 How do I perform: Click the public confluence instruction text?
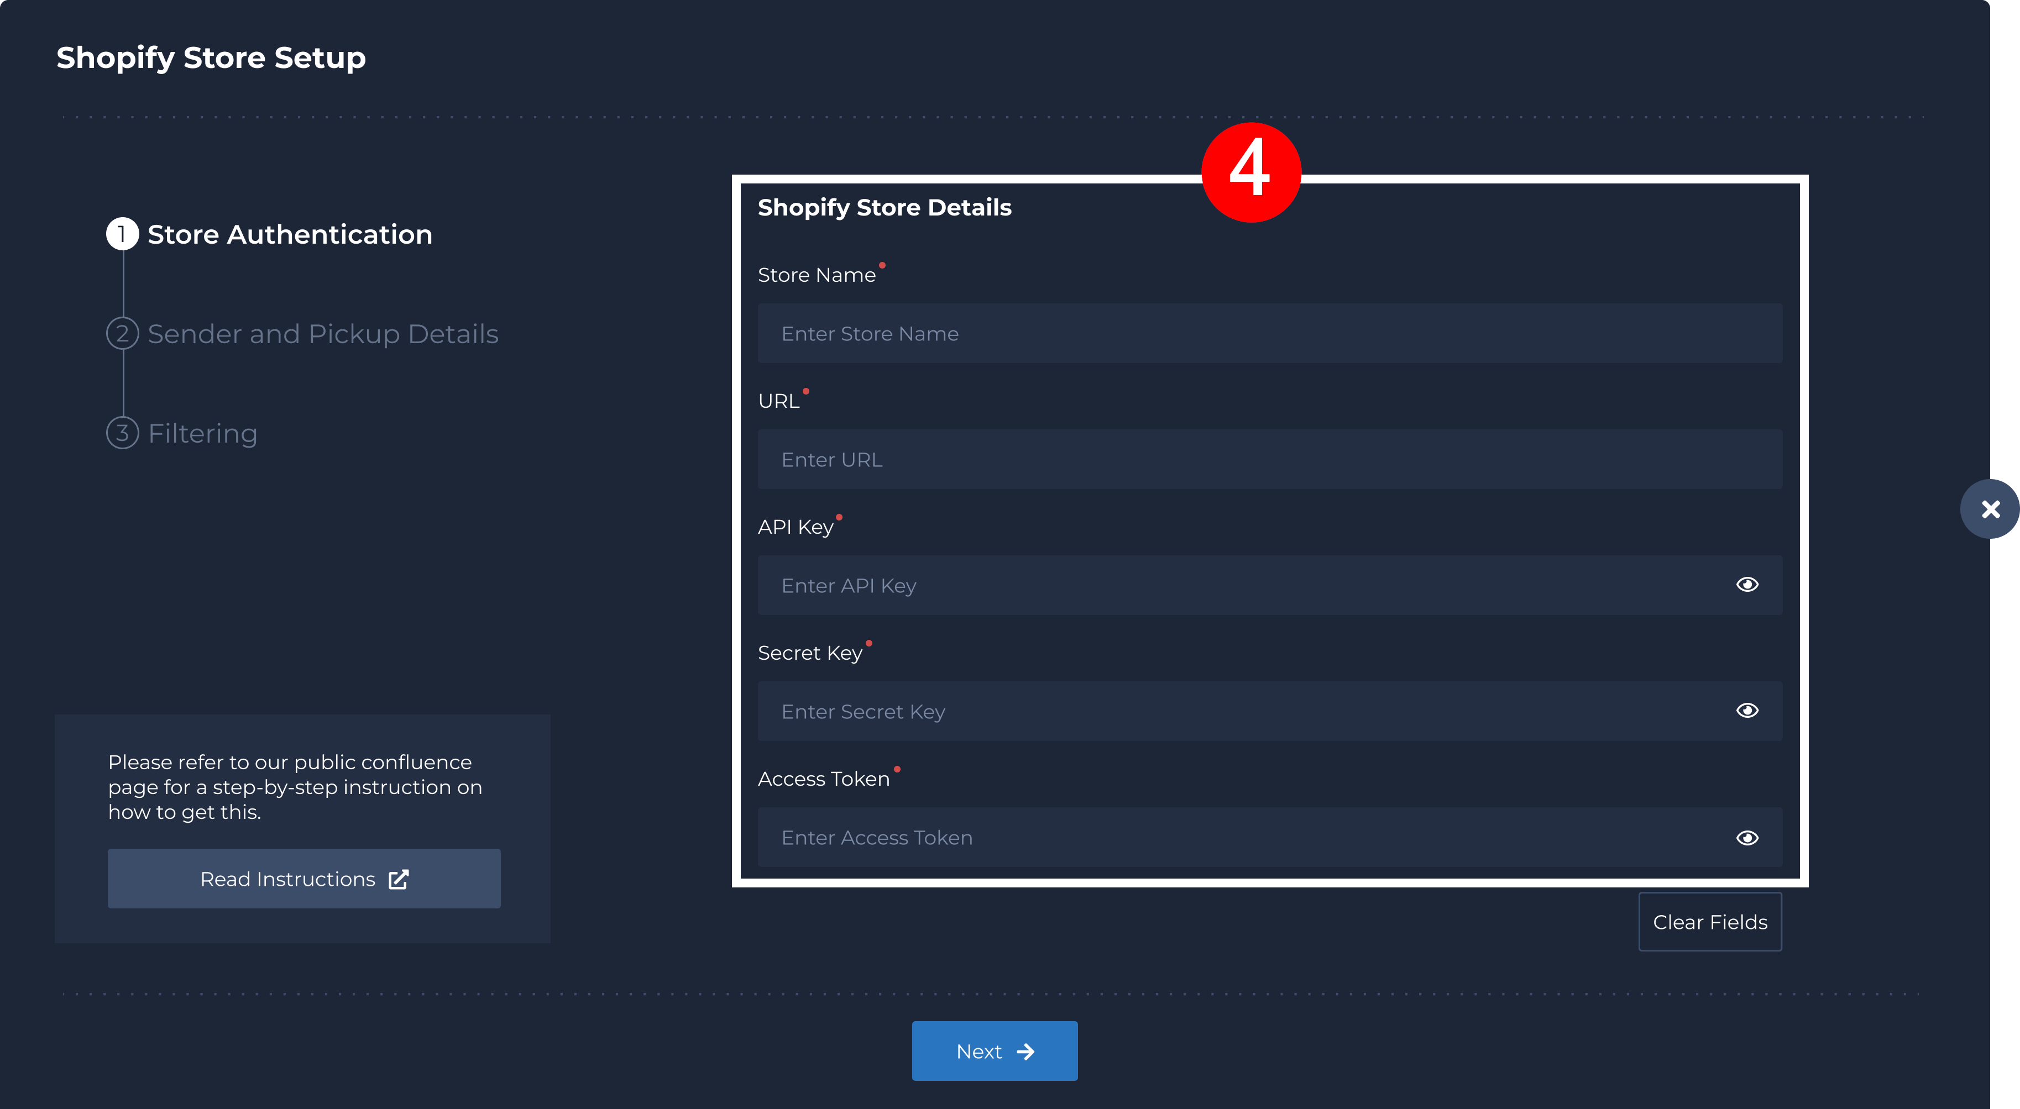tap(295, 787)
